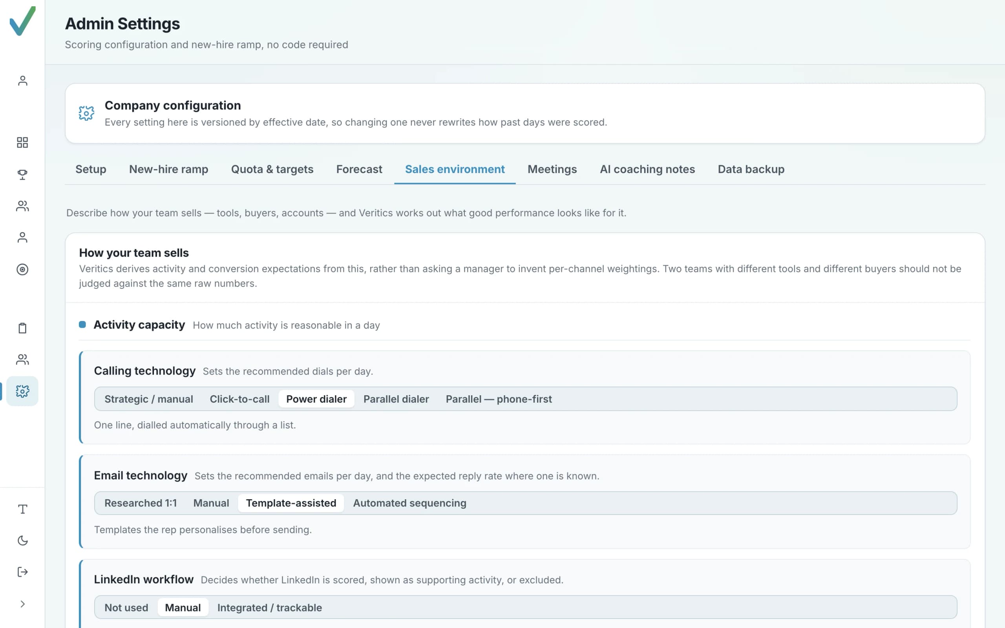Pick Parallel dialer calling technology

point(396,399)
